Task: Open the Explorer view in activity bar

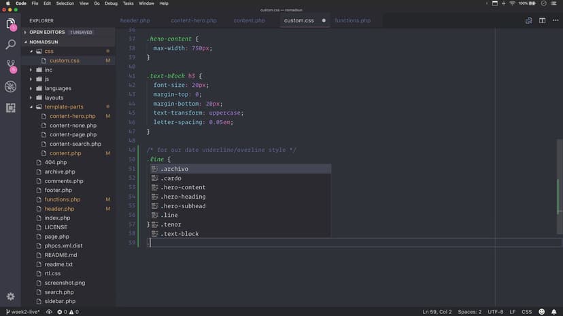Action: point(11,24)
